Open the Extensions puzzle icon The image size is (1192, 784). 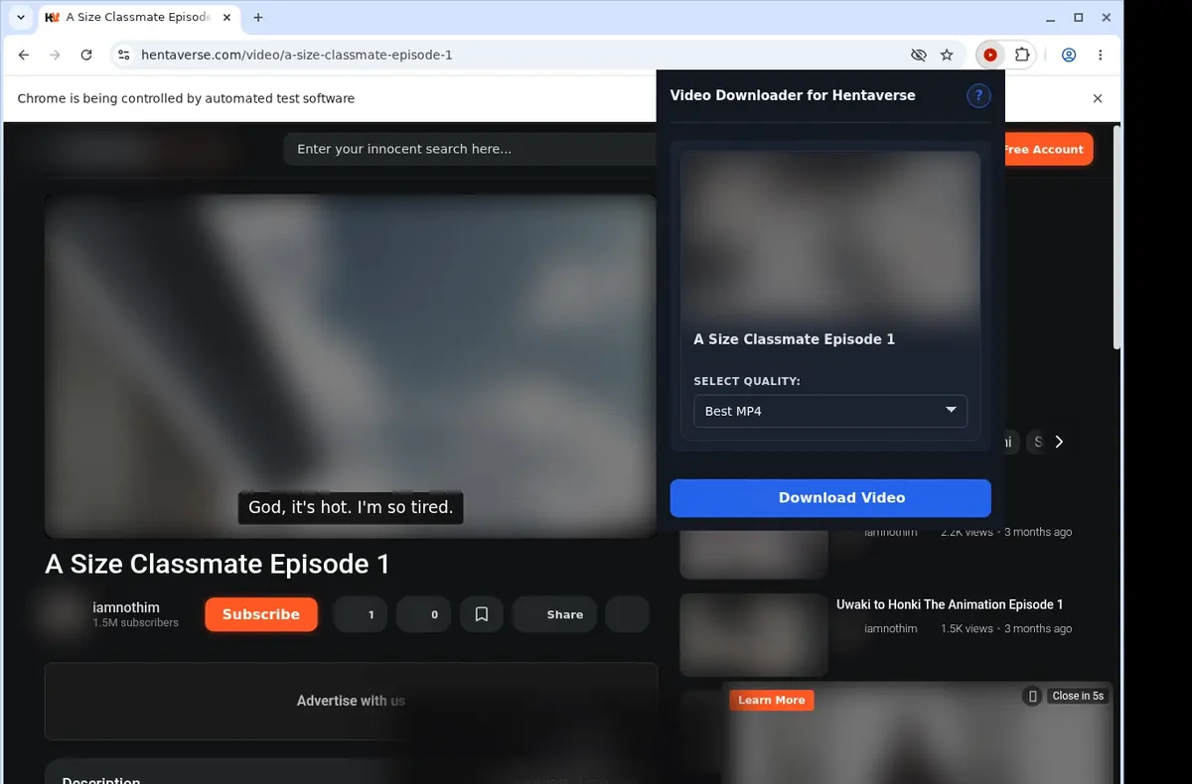[x=1021, y=56]
